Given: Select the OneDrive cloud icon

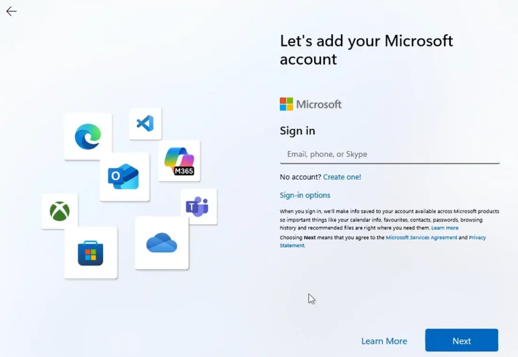Looking at the screenshot, I should 161,243.
